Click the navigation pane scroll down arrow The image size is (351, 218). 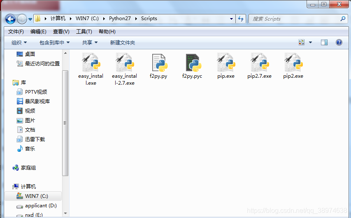point(65,213)
